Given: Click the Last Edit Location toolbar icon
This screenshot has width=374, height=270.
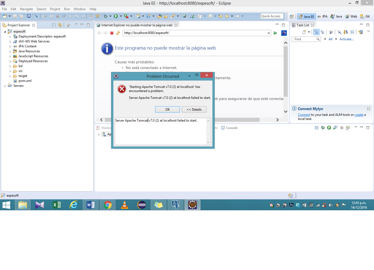Looking at the screenshot, I should [x=220, y=16].
